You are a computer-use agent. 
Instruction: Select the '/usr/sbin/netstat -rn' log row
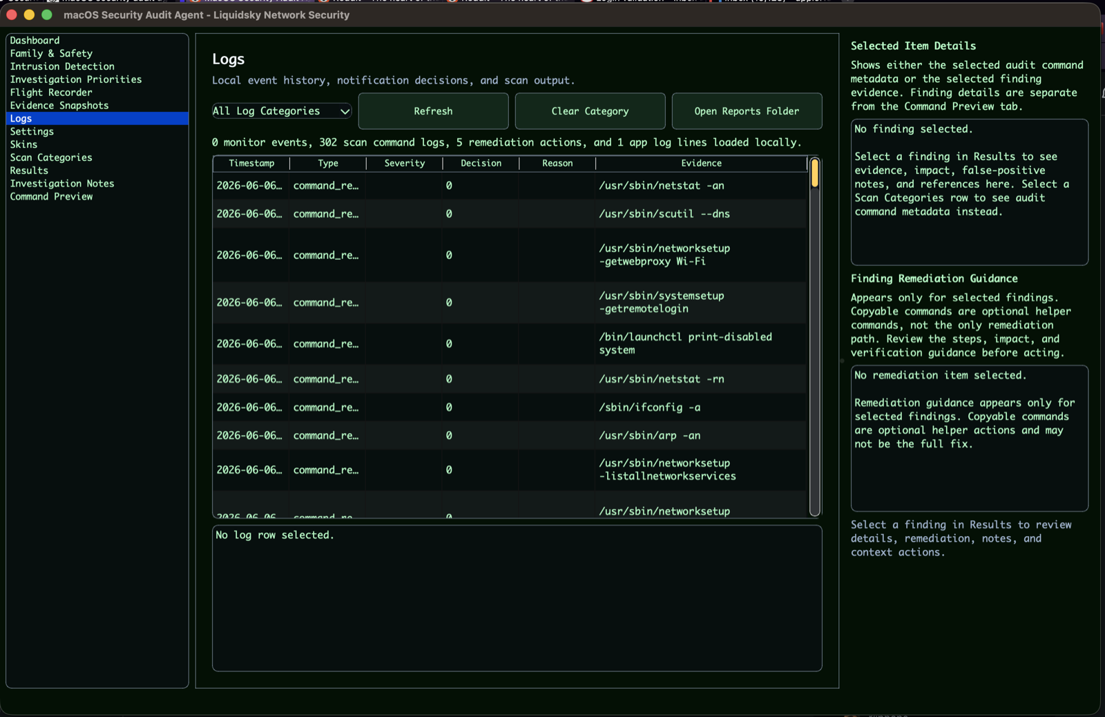(510, 379)
